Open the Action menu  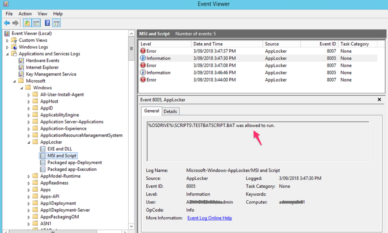[25, 14]
